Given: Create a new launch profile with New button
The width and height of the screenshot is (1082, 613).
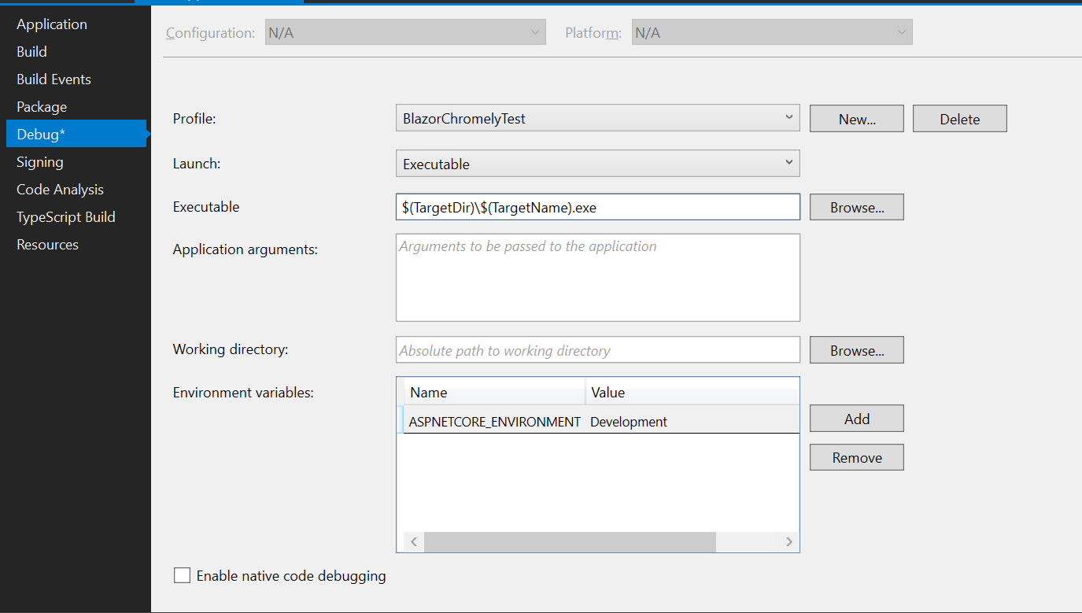Looking at the screenshot, I should pyautogui.click(x=856, y=118).
